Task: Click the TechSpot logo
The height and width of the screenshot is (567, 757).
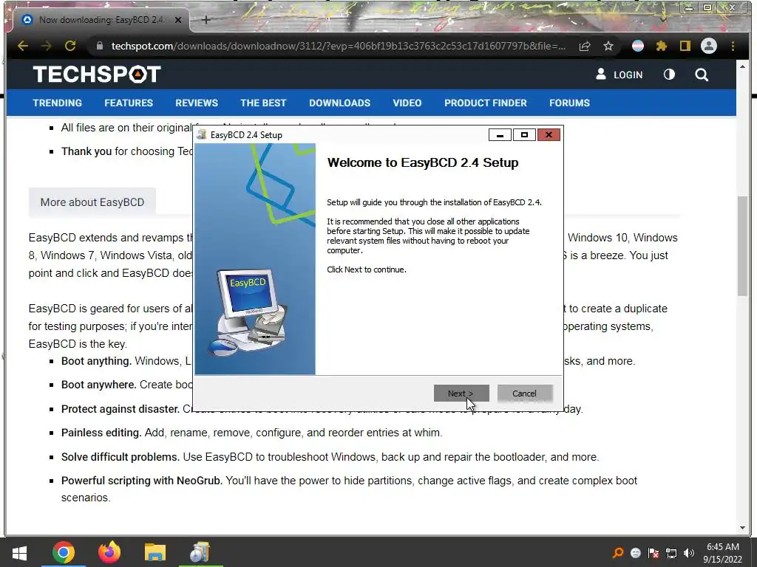Action: point(97,75)
